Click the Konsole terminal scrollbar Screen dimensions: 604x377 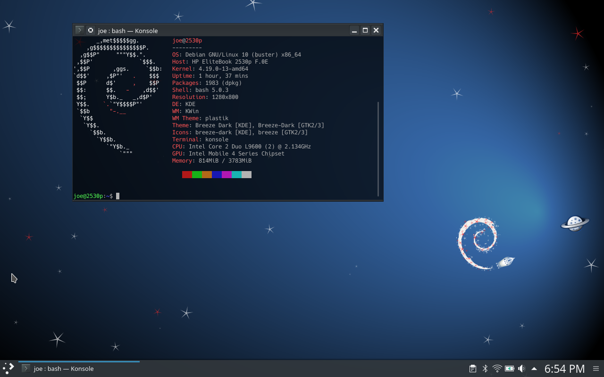[378, 148]
